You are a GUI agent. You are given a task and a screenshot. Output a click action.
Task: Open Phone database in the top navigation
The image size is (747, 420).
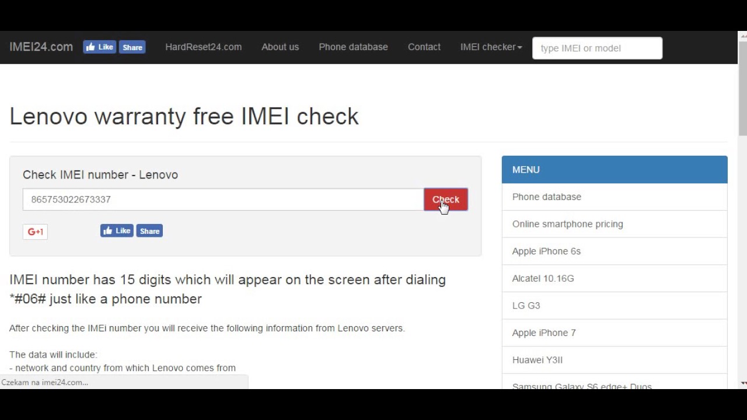(x=353, y=47)
